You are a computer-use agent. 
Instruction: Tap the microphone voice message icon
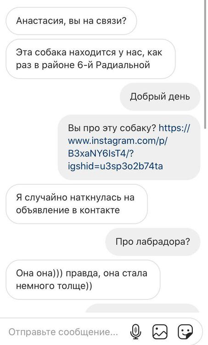pos(136,331)
